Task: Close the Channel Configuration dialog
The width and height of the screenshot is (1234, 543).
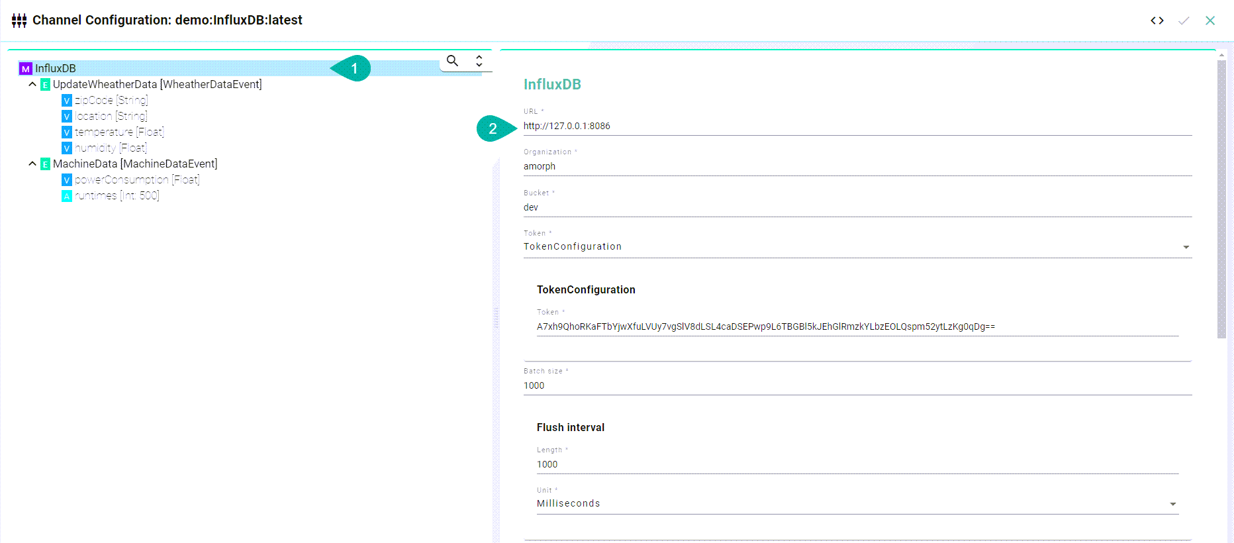Action: pos(1210,21)
